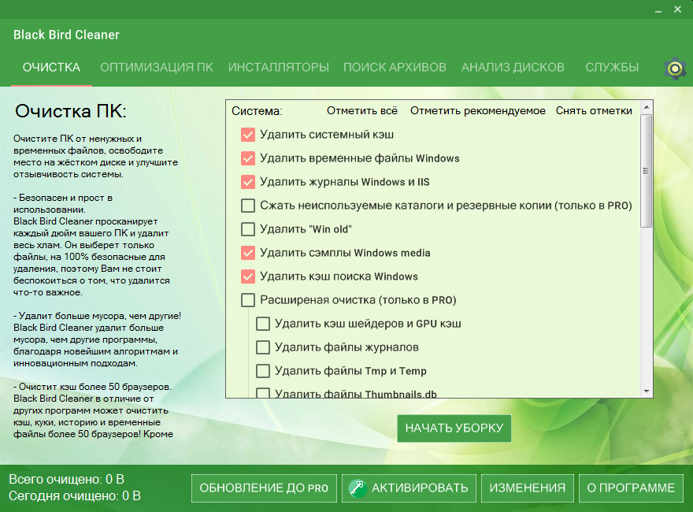Close the Black Bird Cleaner window

coord(677,9)
